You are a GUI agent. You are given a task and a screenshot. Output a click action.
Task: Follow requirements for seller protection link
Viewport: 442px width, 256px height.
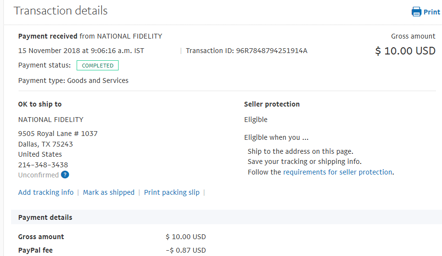point(338,172)
